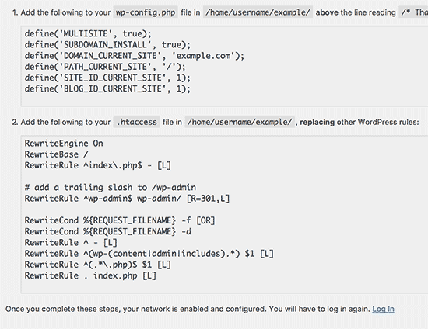Click the PATH_CURRENT_SITE define line
Viewport: 428px width, 329px height.
pyautogui.click(x=105, y=67)
